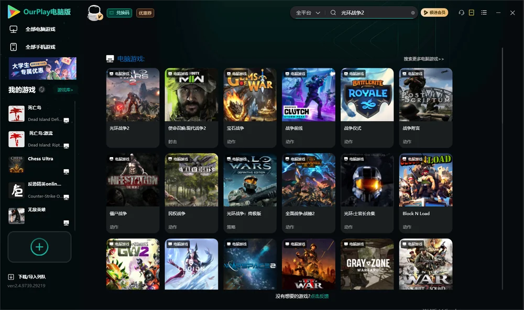
Task: Go to 游戏库 game library link
Action: click(65, 90)
